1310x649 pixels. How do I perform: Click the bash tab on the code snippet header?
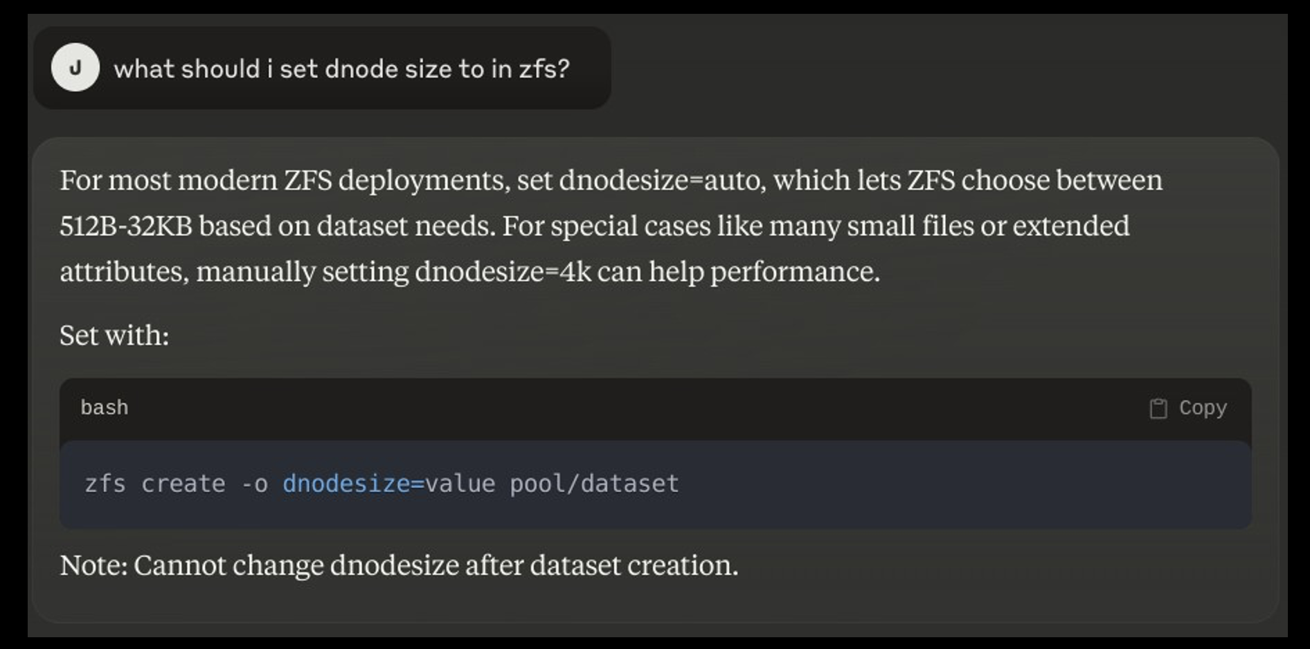click(104, 408)
